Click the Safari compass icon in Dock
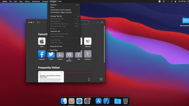Image resolution: width=189 pixels, height=106 pixels. tap(79, 101)
